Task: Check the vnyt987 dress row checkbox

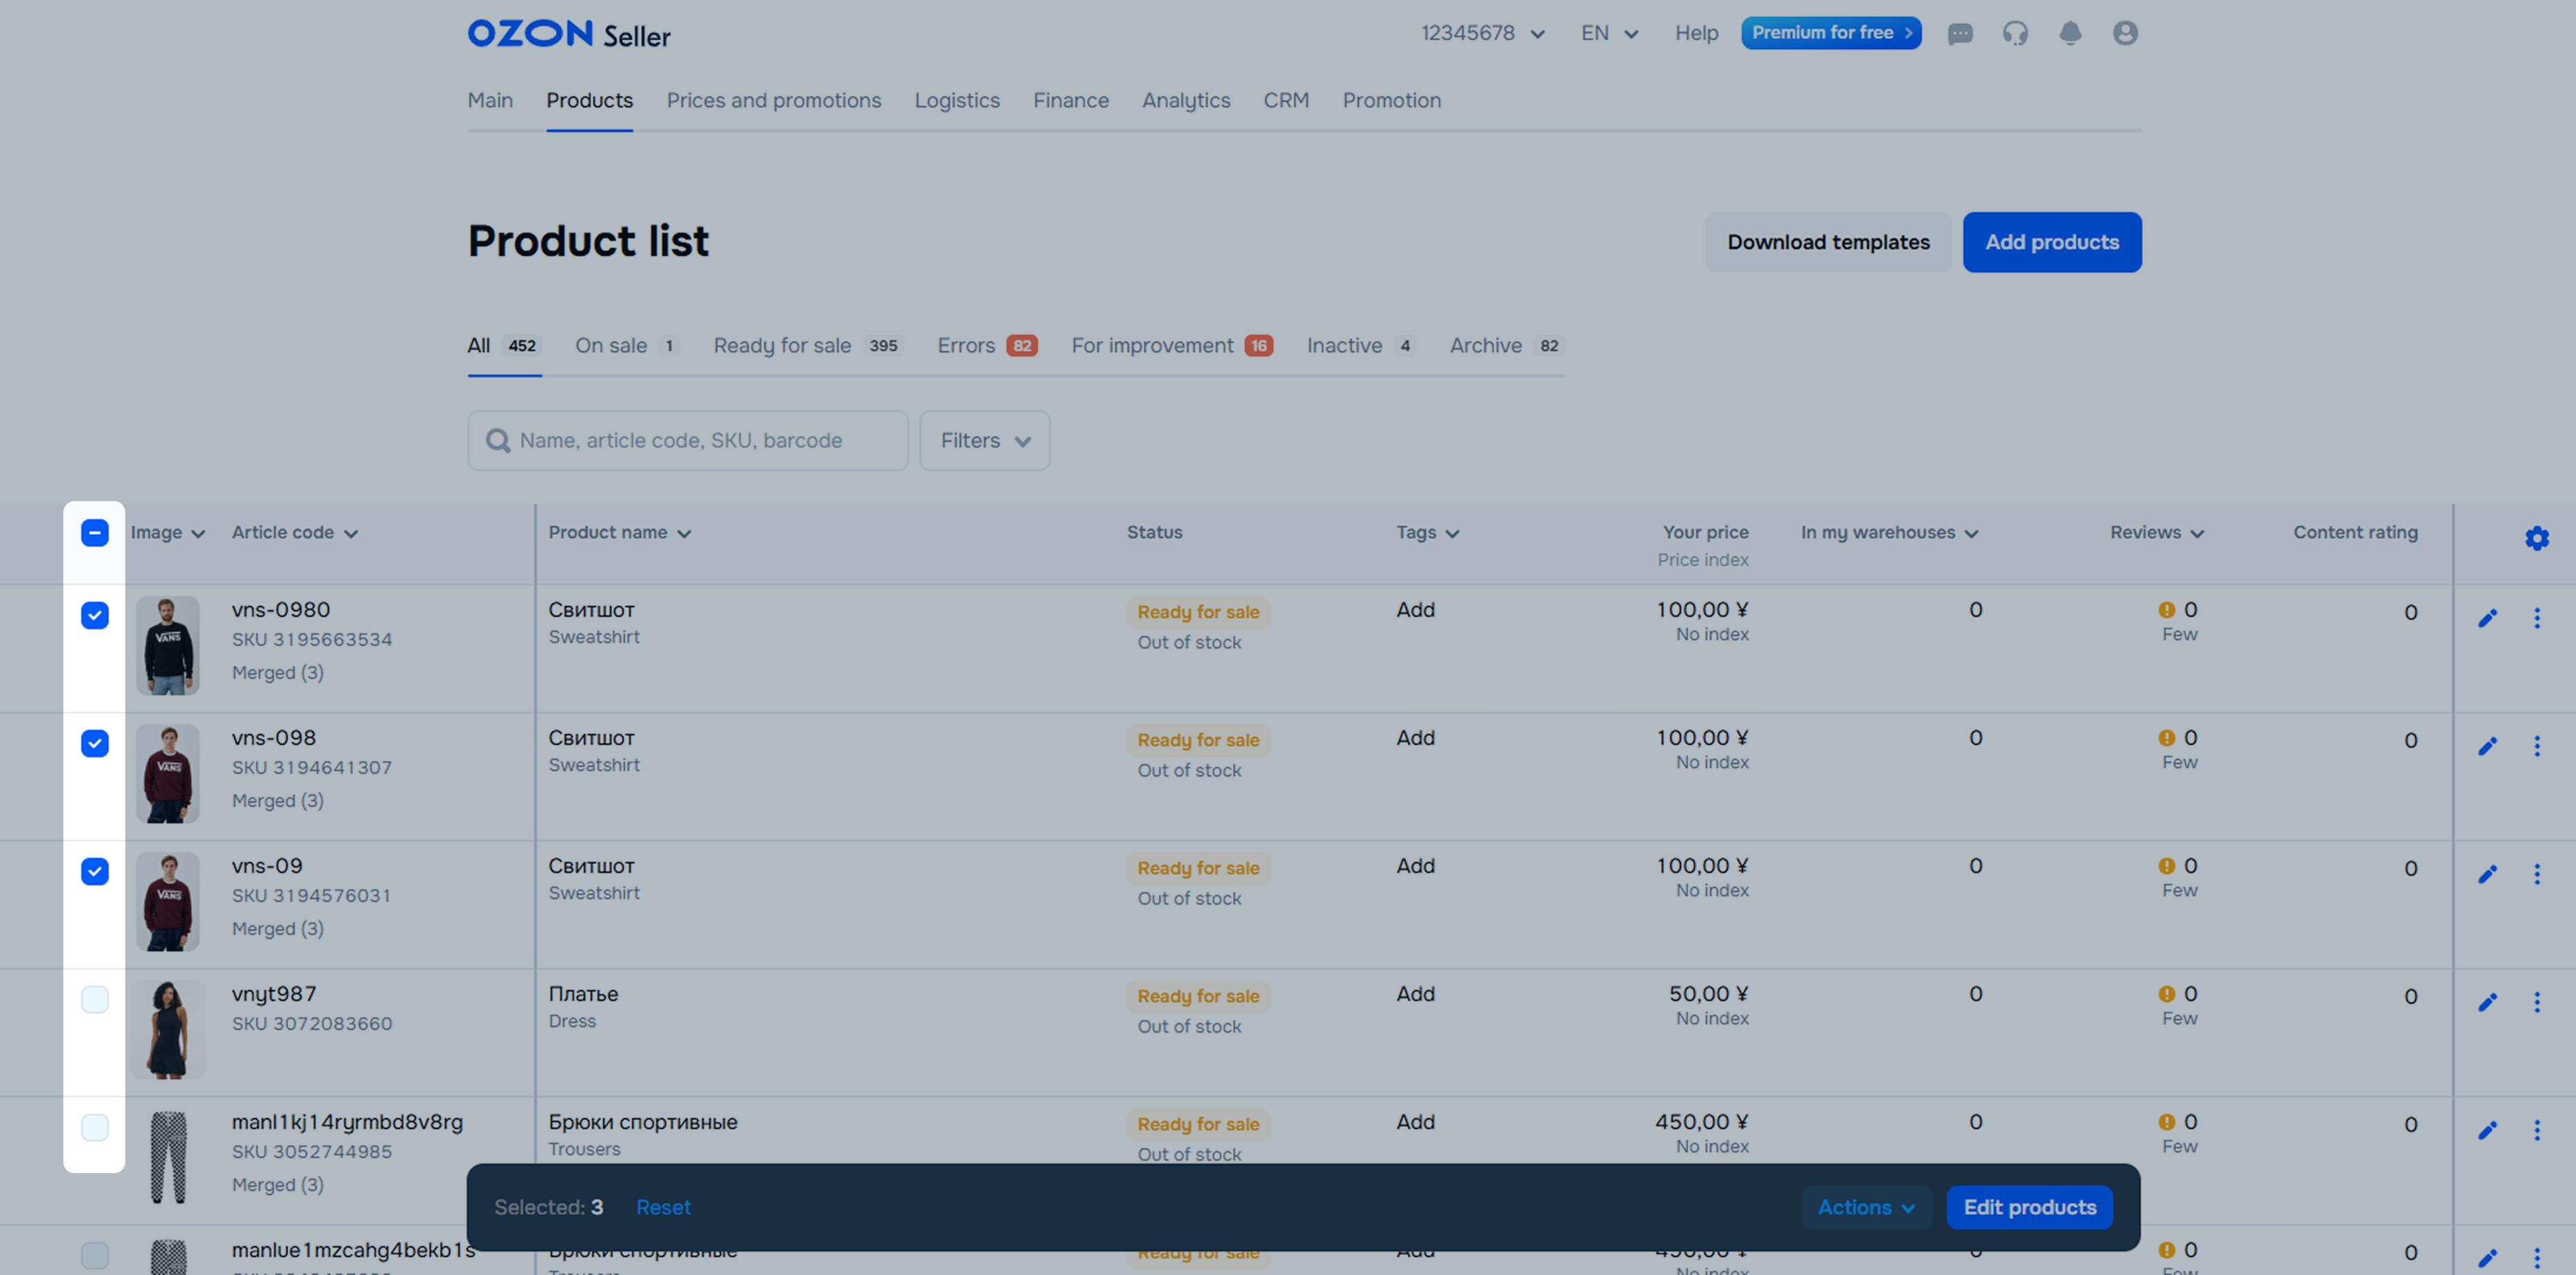Action: pyautogui.click(x=95, y=999)
